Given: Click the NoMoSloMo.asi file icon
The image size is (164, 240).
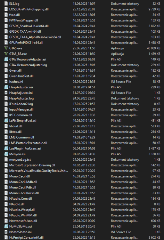Looking at the screenshot, I should 6,226.
